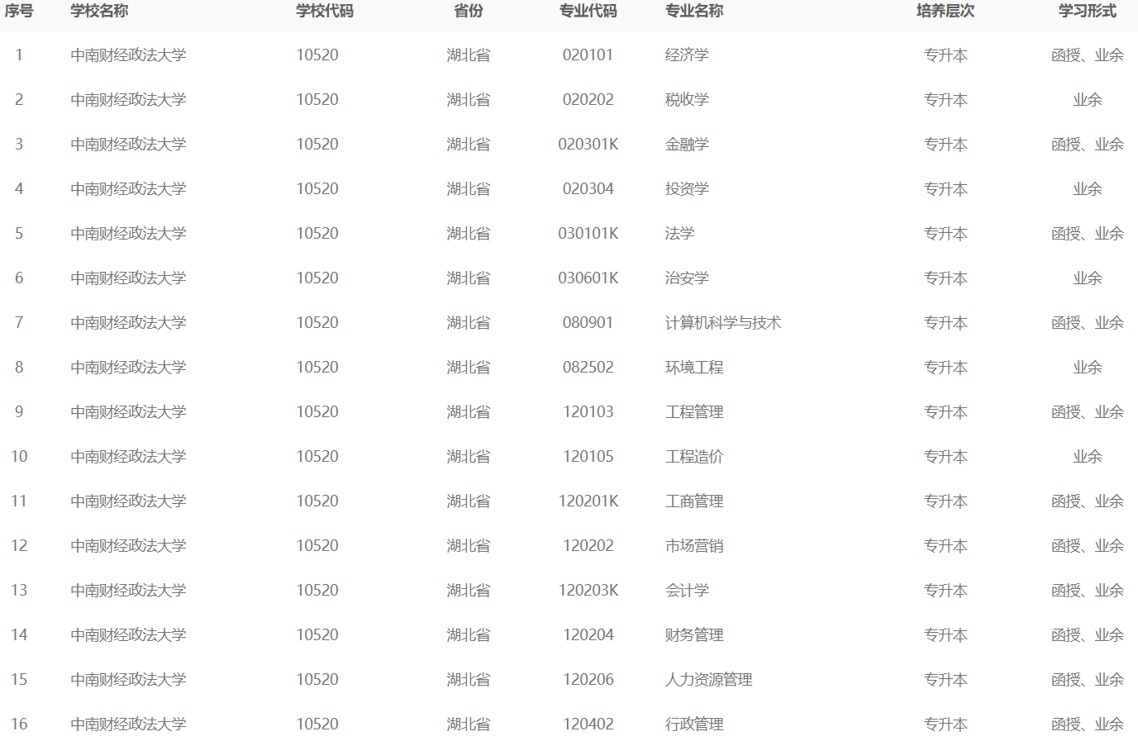Click major code 020202
1138x741 pixels.
click(x=588, y=100)
